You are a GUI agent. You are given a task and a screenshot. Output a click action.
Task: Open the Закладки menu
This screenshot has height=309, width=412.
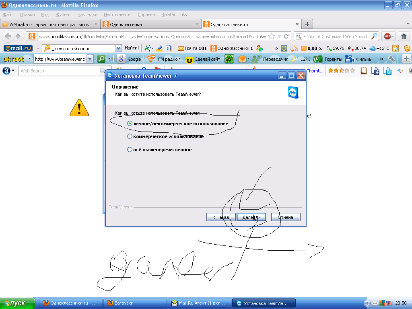coord(87,14)
